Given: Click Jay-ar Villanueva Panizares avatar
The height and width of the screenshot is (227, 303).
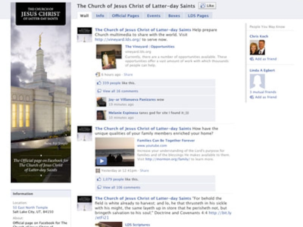Looking at the screenshot, I should 102,102.
